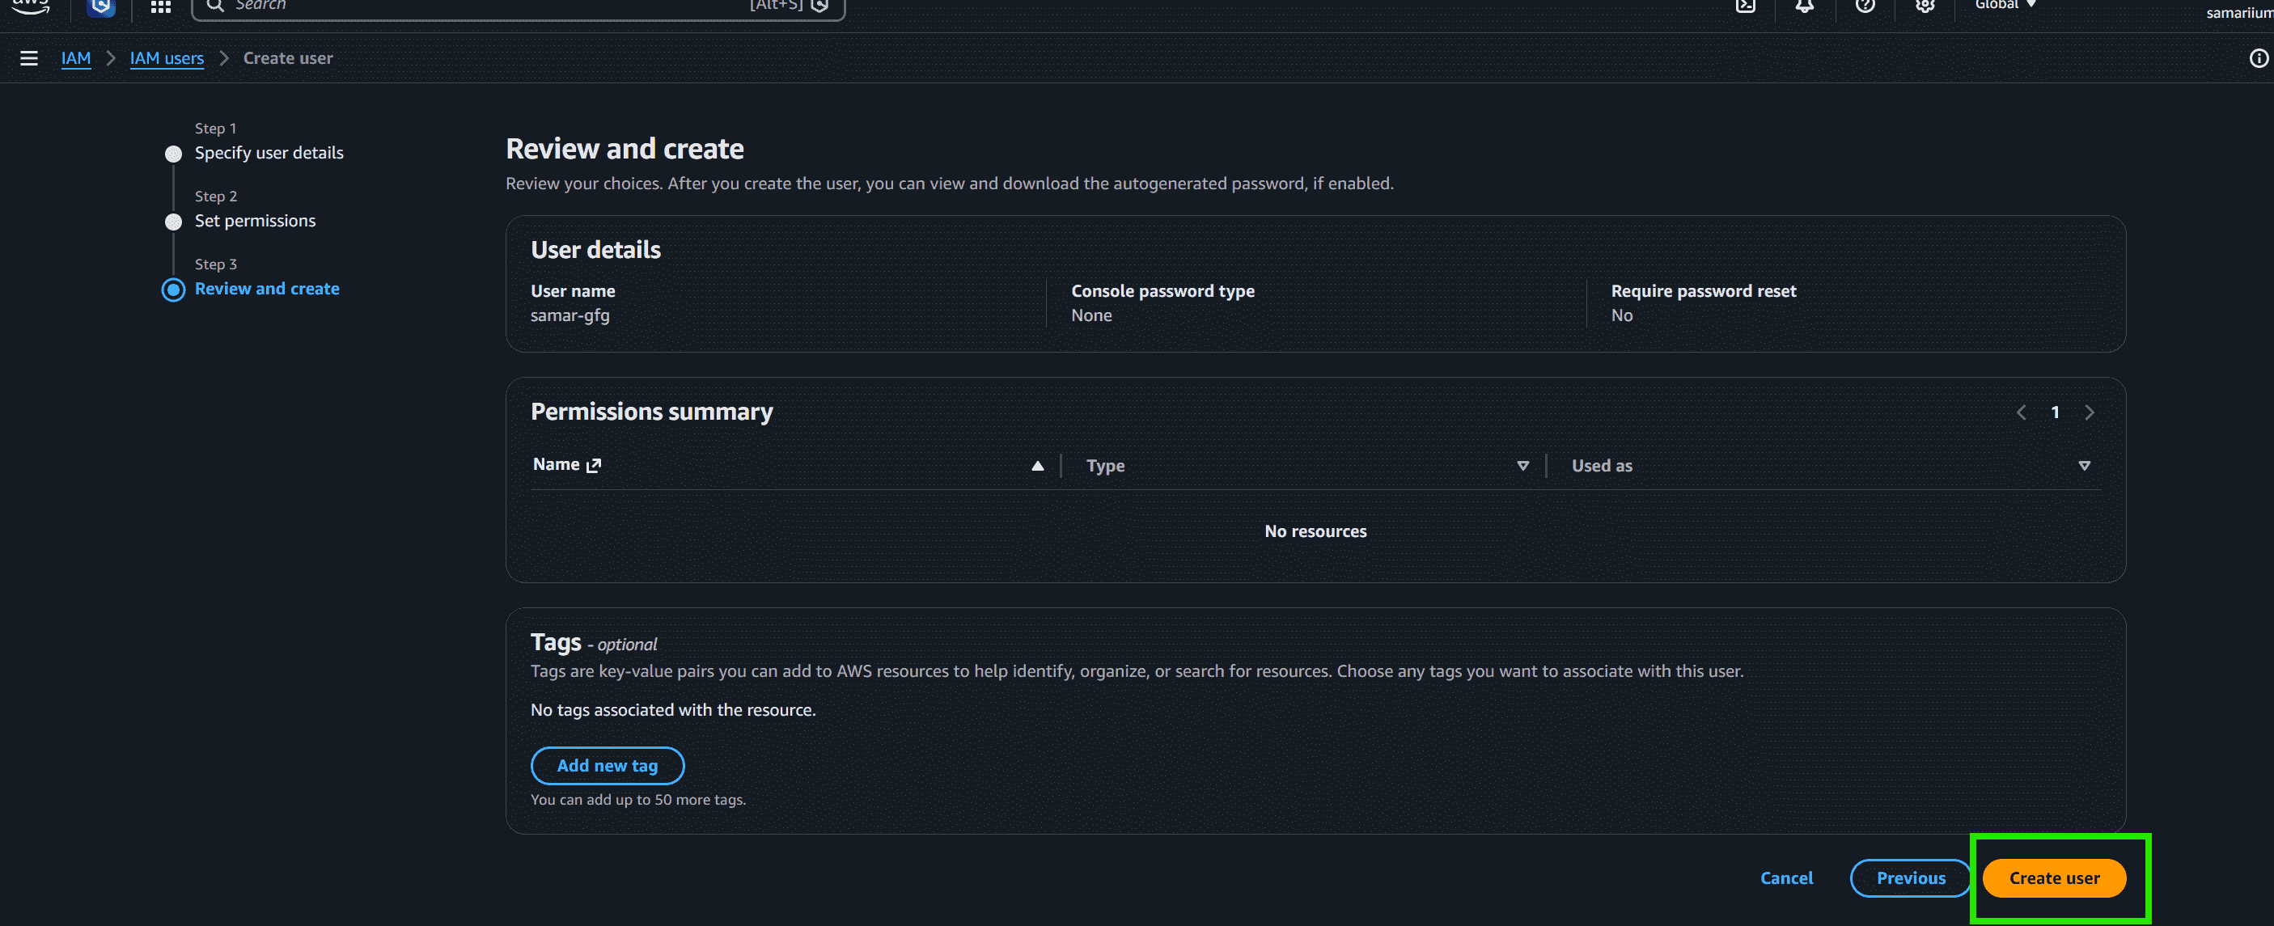Image resolution: width=2274 pixels, height=926 pixels.
Task: Click the search magnifier icon
Action: pyautogui.click(x=214, y=6)
